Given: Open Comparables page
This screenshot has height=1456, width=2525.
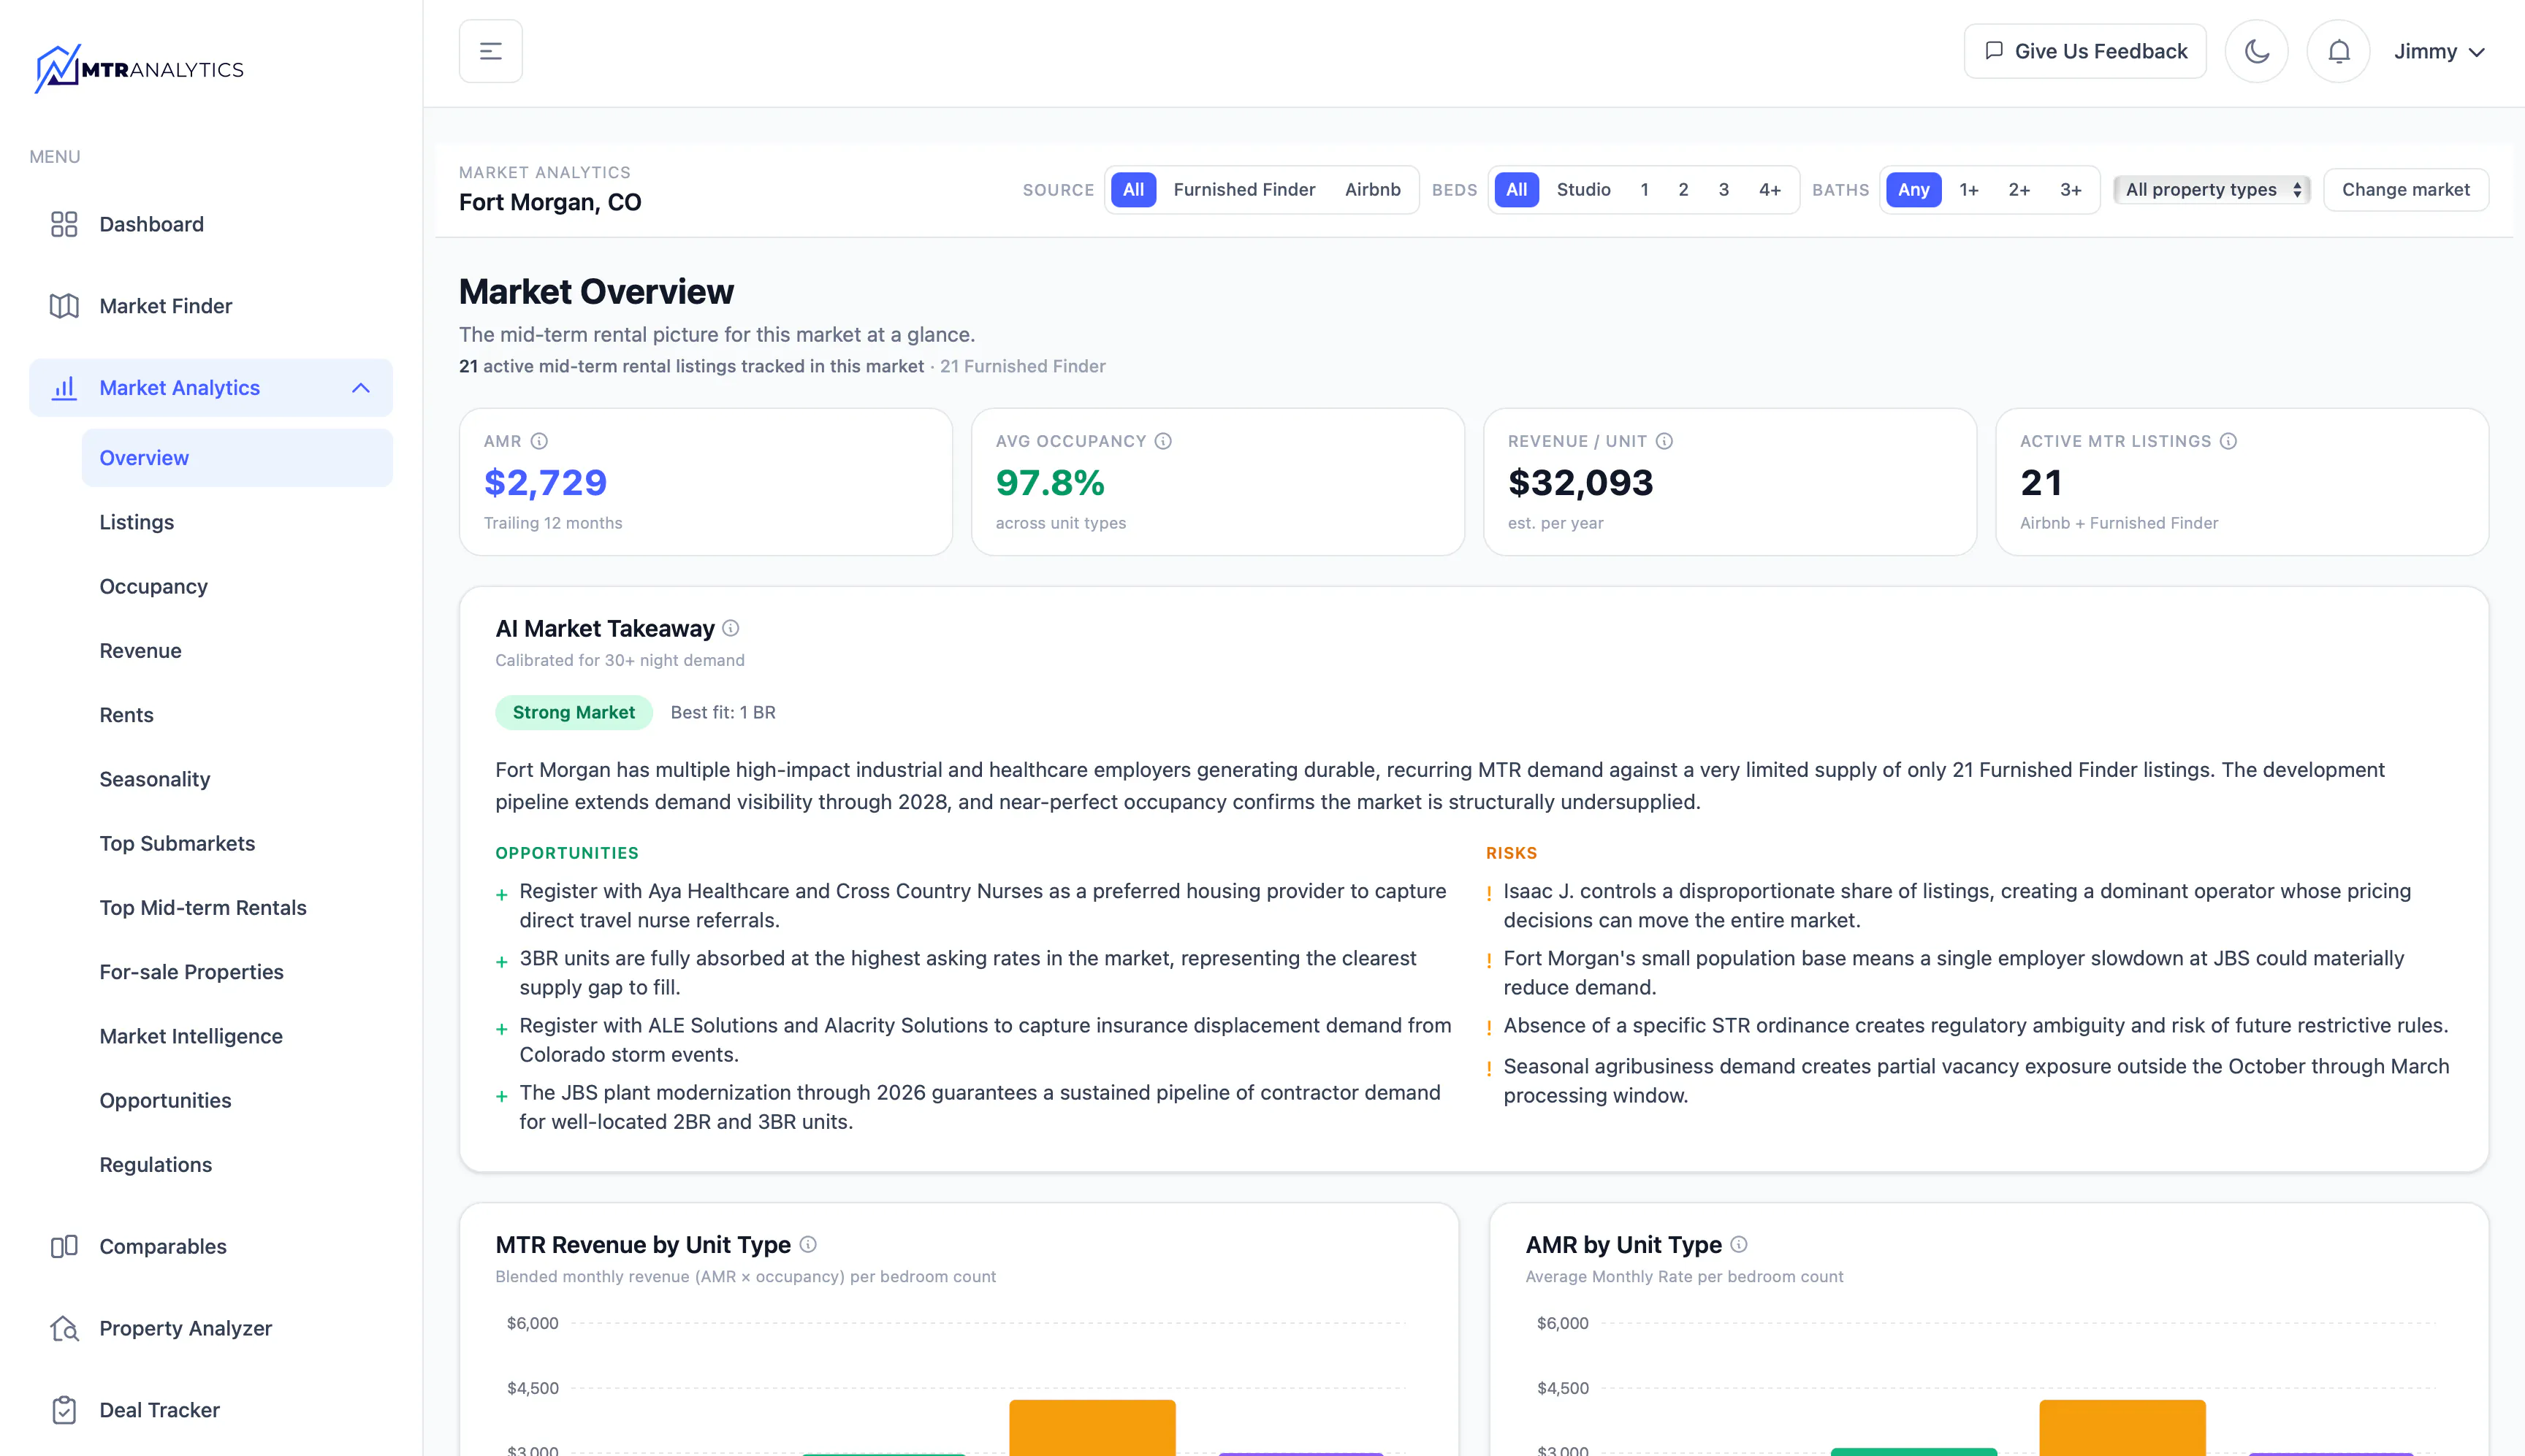Looking at the screenshot, I should pos(211,1246).
